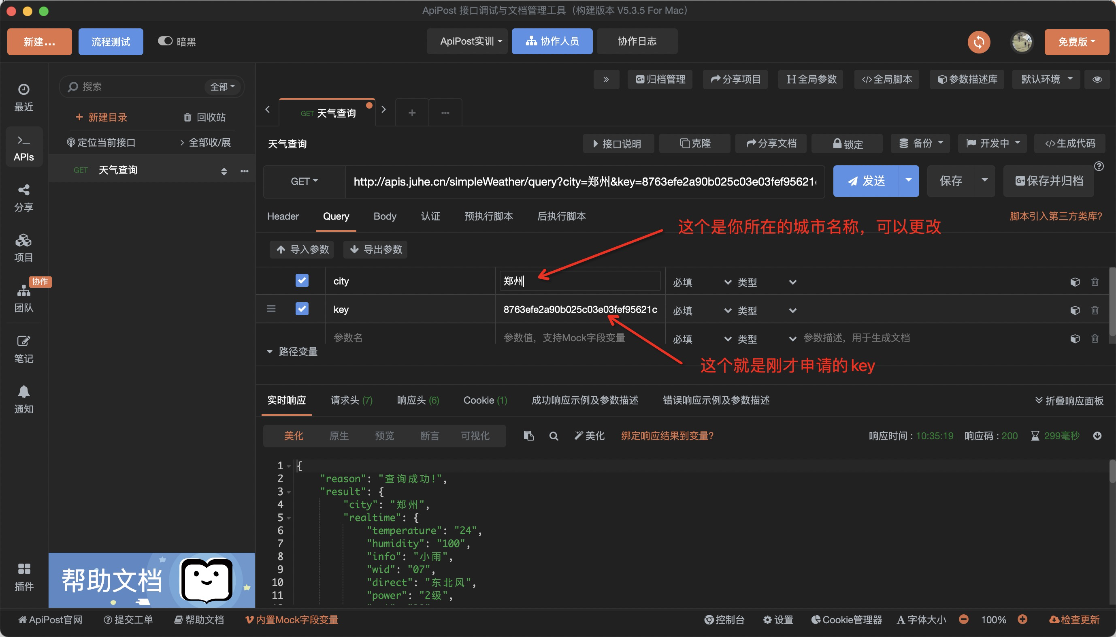Uncheck the key parameter checkbox
The width and height of the screenshot is (1116, 637).
(302, 309)
